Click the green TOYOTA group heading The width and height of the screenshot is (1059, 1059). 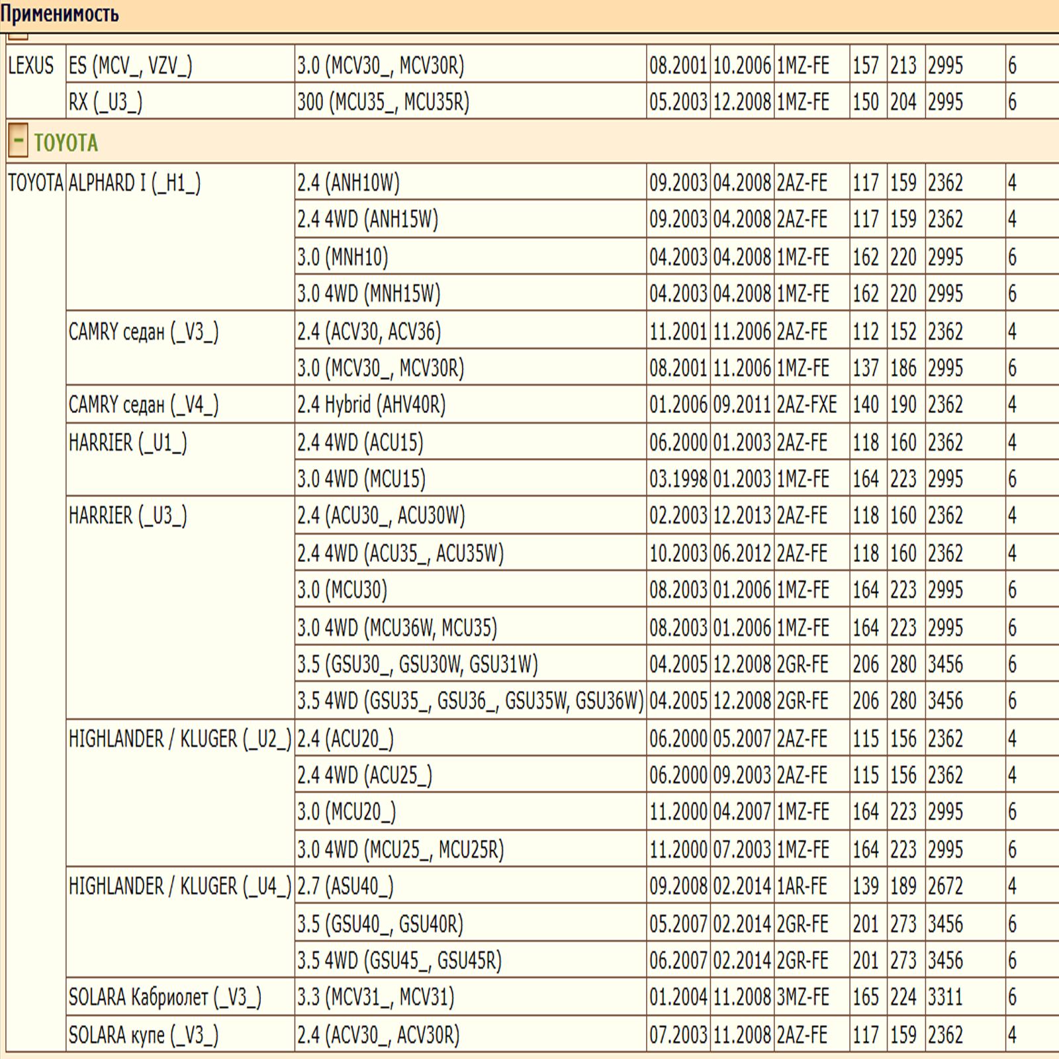66,143
